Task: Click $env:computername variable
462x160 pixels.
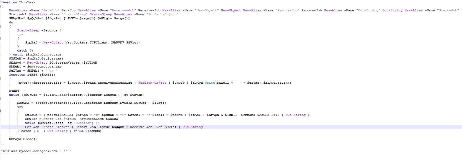Action: tap(44, 67)
